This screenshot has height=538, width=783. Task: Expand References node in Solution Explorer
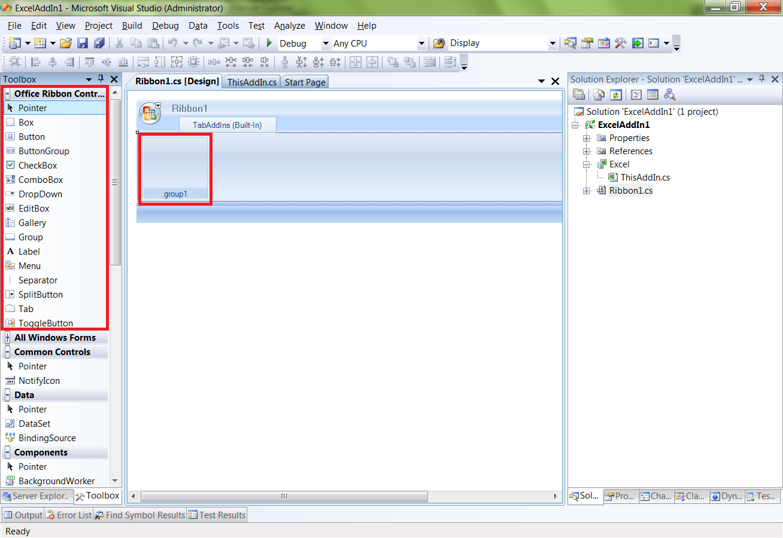587,151
